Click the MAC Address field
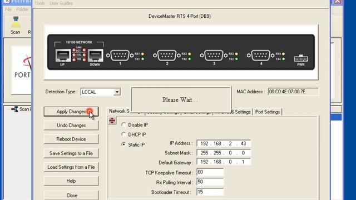The height and width of the screenshot is (200, 356). (293, 92)
